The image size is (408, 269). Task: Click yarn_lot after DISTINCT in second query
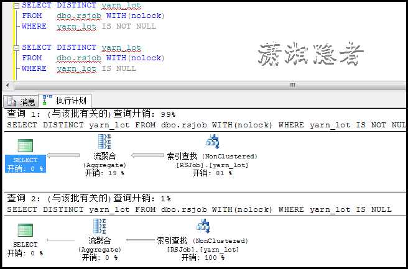pos(121,48)
